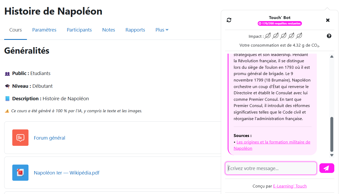Open Napoléon Ier — Wikipédia.pdf link
This screenshot has height=194, width=339.
[x=67, y=173]
